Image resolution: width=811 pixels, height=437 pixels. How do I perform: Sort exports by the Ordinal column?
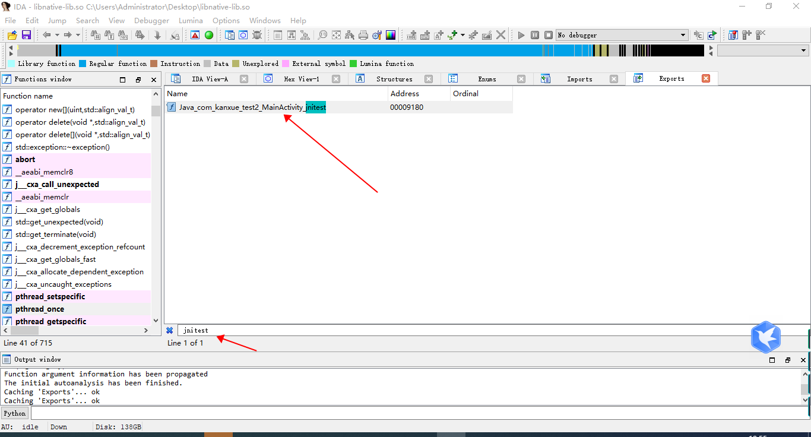pyautogui.click(x=481, y=94)
